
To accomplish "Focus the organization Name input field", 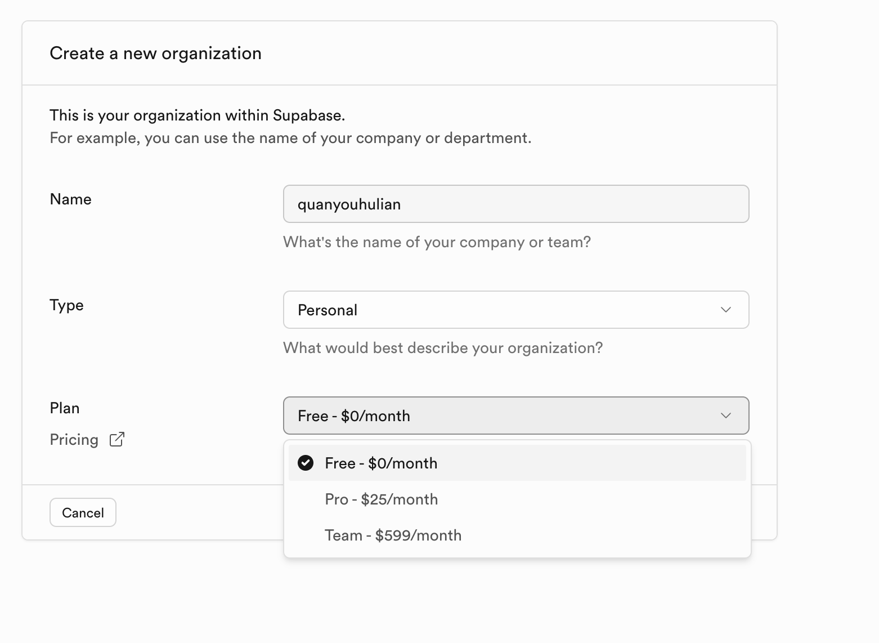I will tap(515, 204).
